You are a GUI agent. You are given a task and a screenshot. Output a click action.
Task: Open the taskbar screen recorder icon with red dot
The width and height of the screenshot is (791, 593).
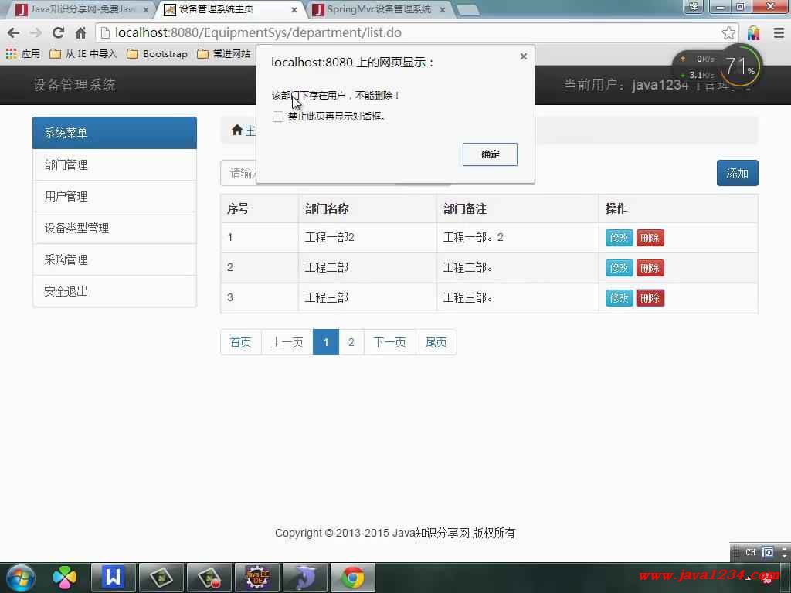[x=209, y=578]
